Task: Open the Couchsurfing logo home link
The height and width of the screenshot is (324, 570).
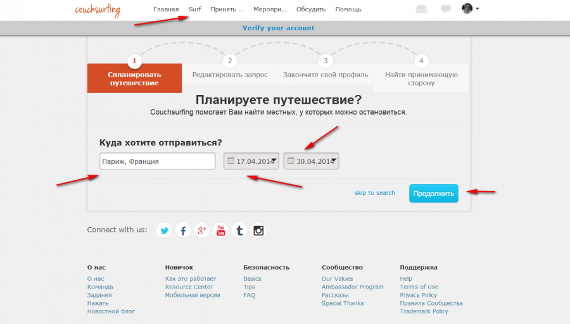Action: tap(98, 9)
